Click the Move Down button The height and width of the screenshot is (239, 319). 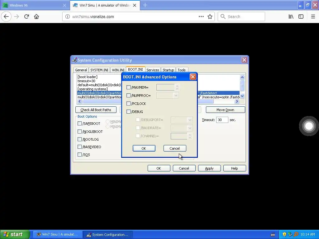coord(225,110)
